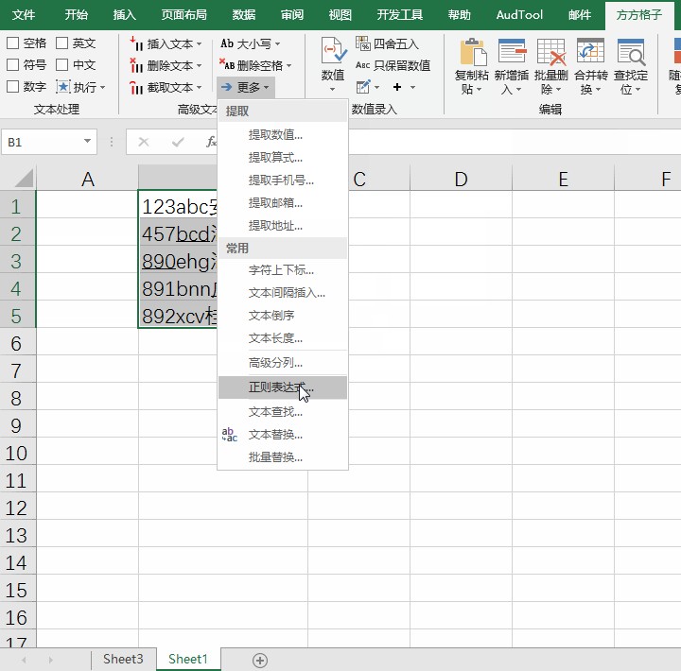Open the 查找定位 dropdown arrow

[x=638, y=90]
